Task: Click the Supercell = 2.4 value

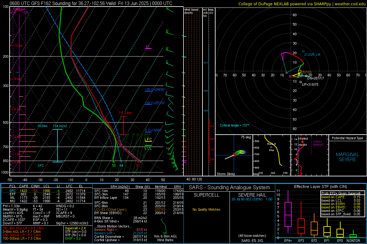Action: point(75,228)
